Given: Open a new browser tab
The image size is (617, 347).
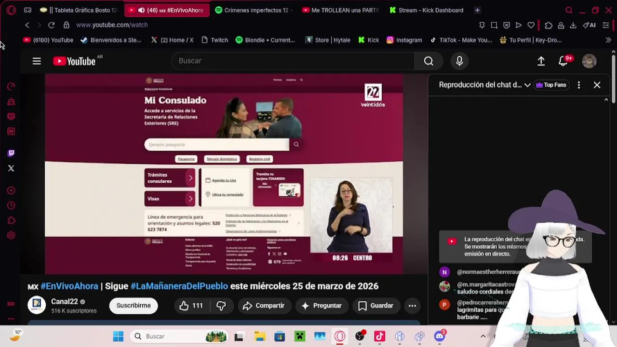Looking at the screenshot, I should [477, 10].
